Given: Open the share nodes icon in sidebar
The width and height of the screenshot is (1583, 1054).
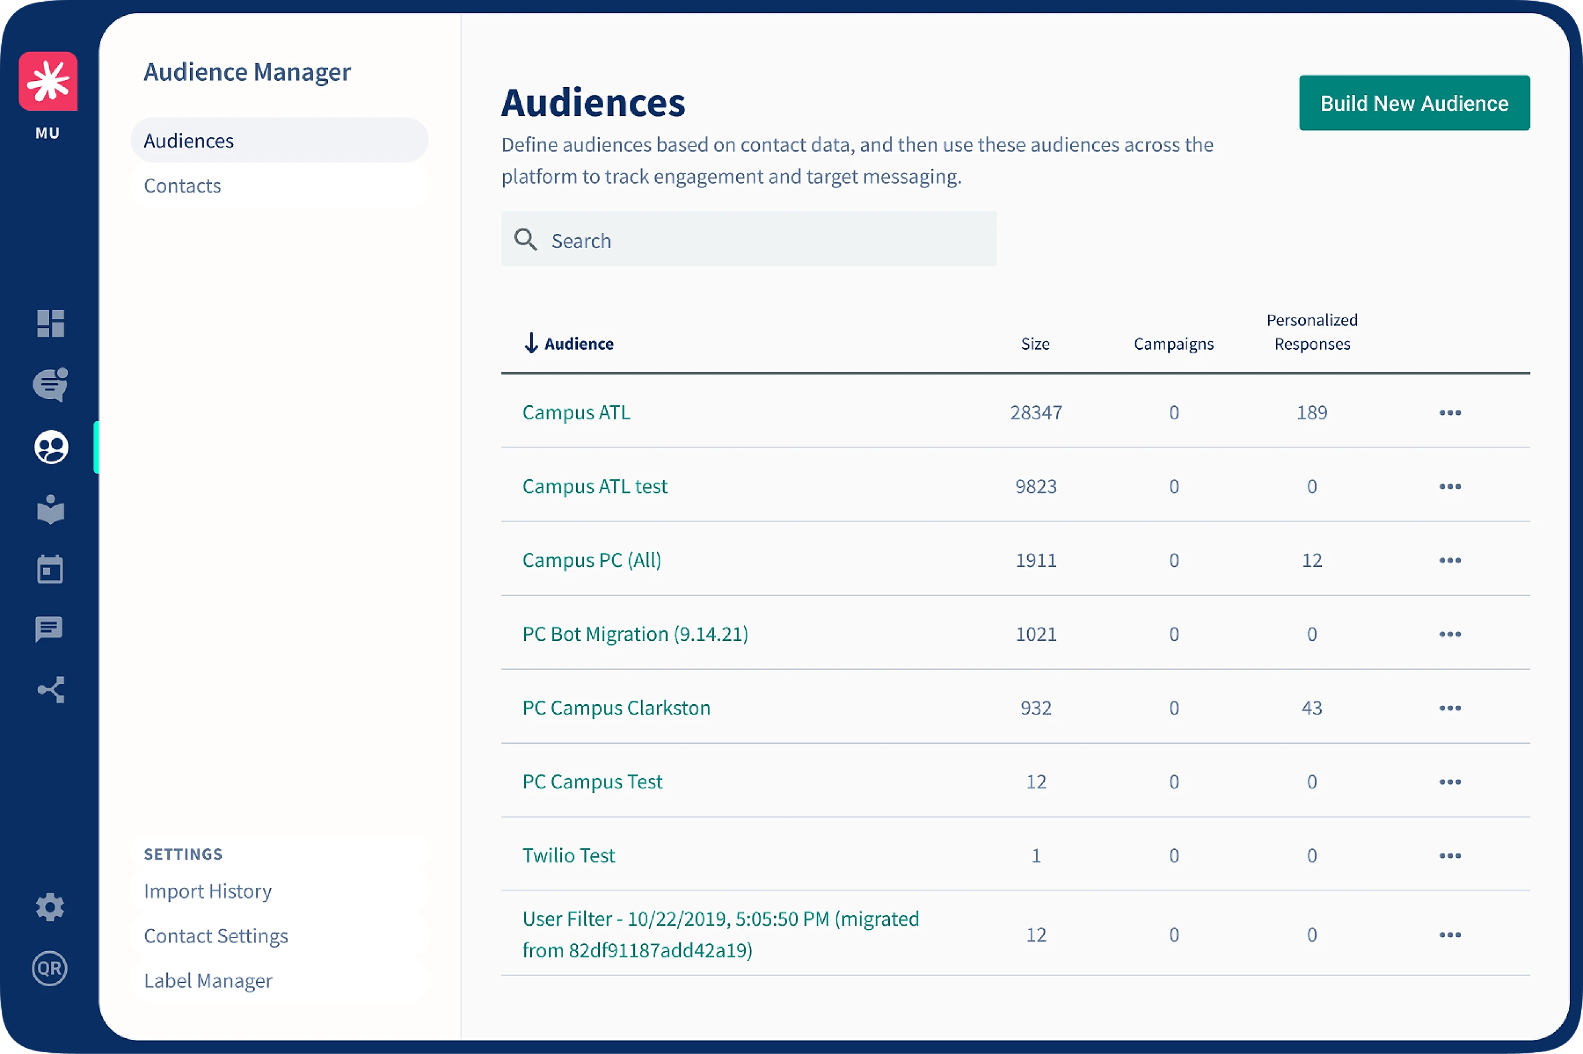Looking at the screenshot, I should click(51, 689).
